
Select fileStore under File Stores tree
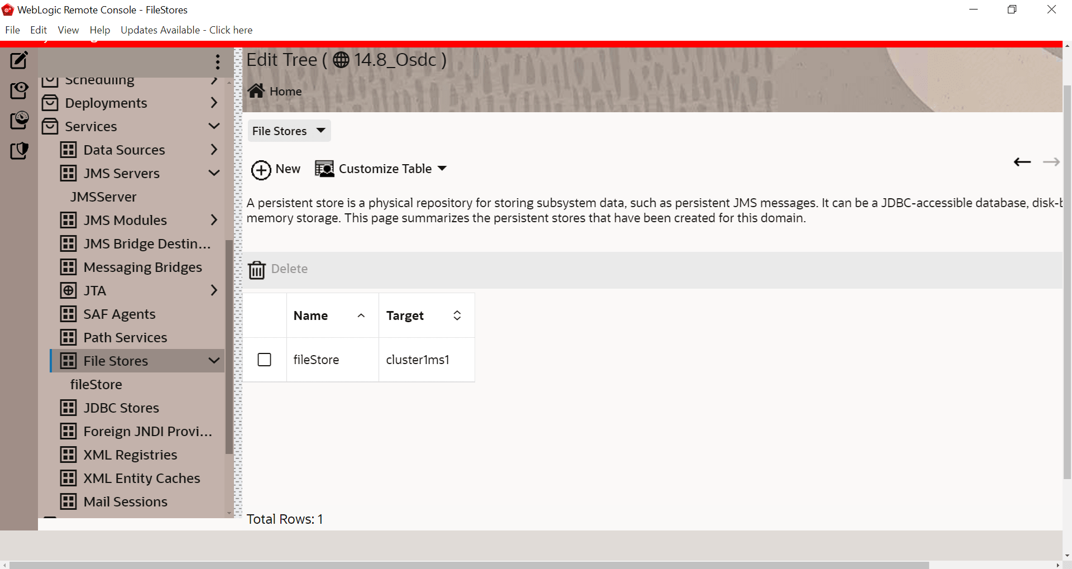tap(96, 384)
